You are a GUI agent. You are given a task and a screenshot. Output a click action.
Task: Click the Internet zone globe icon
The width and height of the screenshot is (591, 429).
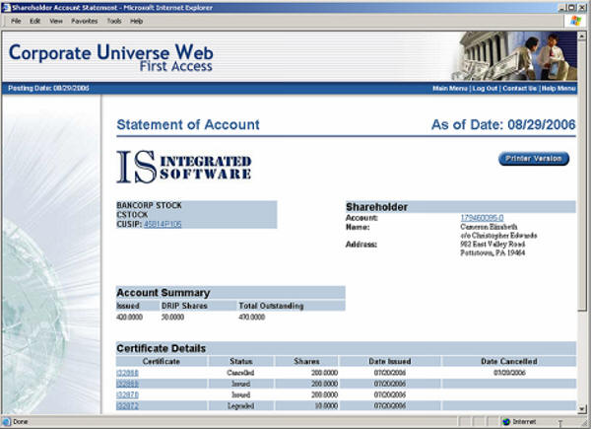506,421
